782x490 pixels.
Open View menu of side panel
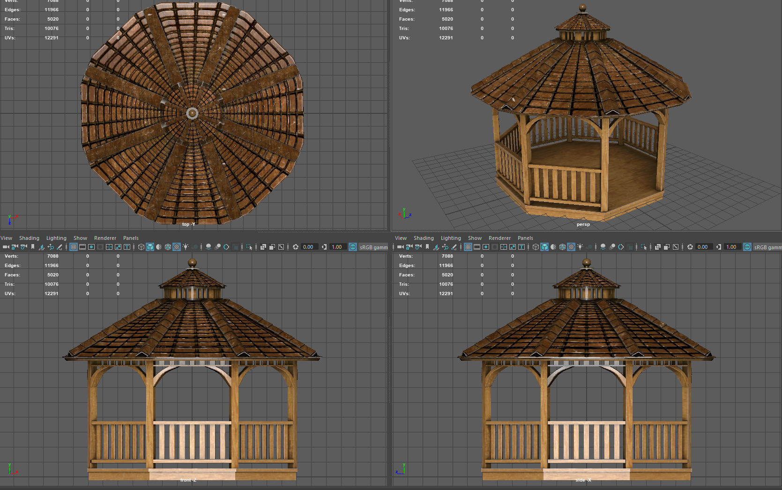(x=401, y=238)
